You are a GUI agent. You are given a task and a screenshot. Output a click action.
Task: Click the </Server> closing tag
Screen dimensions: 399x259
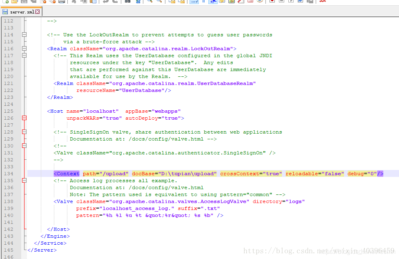[x=42, y=250]
